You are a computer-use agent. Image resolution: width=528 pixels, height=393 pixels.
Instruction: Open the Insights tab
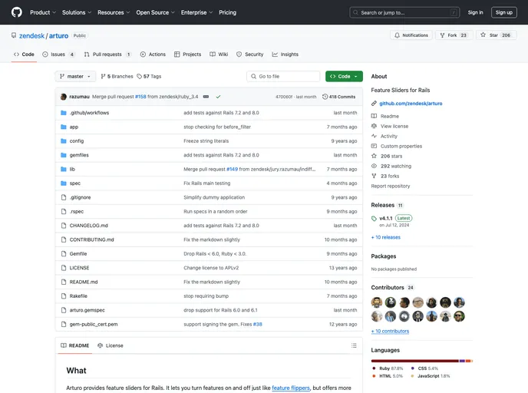(285, 54)
